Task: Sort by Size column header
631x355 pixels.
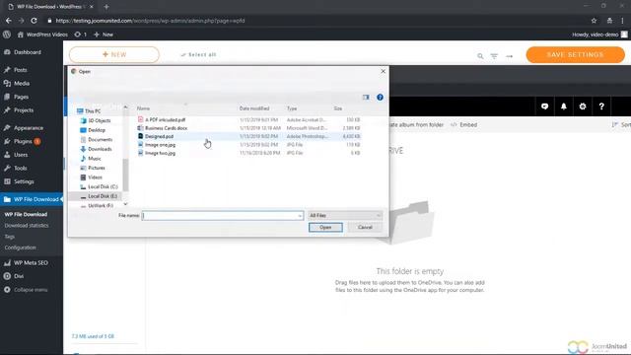Action: (x=338, y=108)
